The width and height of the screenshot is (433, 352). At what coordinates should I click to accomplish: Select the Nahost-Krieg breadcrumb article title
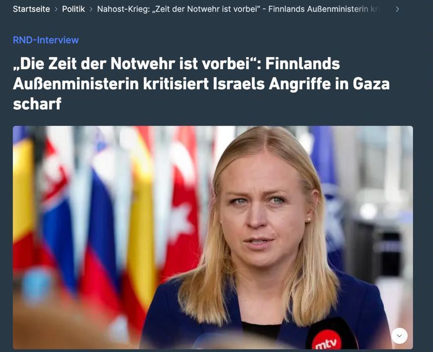coord(238,9)
